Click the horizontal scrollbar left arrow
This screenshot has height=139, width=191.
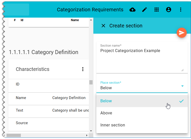point(7,135)
